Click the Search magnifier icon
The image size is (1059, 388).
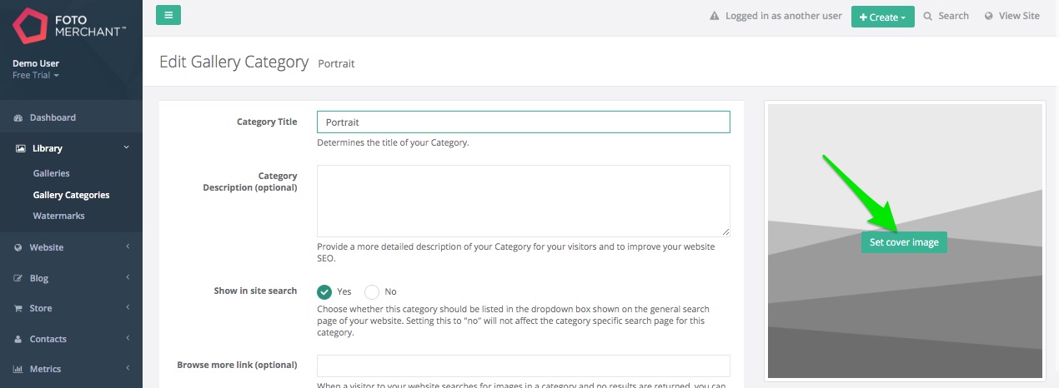pos(928,16)
